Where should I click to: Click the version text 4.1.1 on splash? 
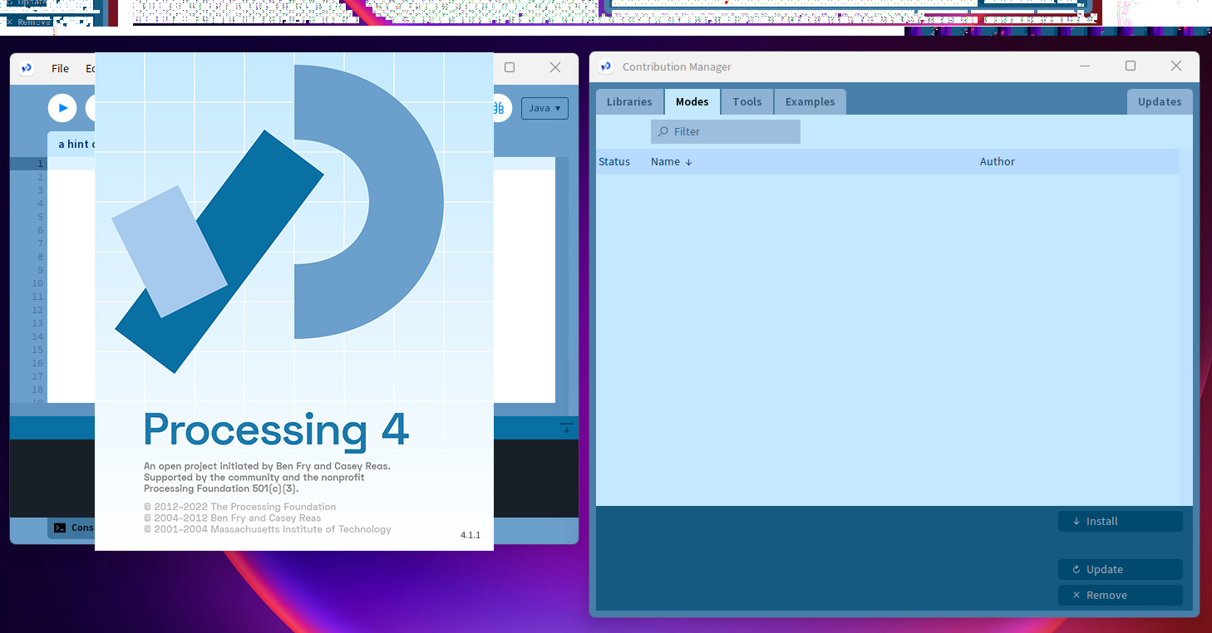point(471,535)
